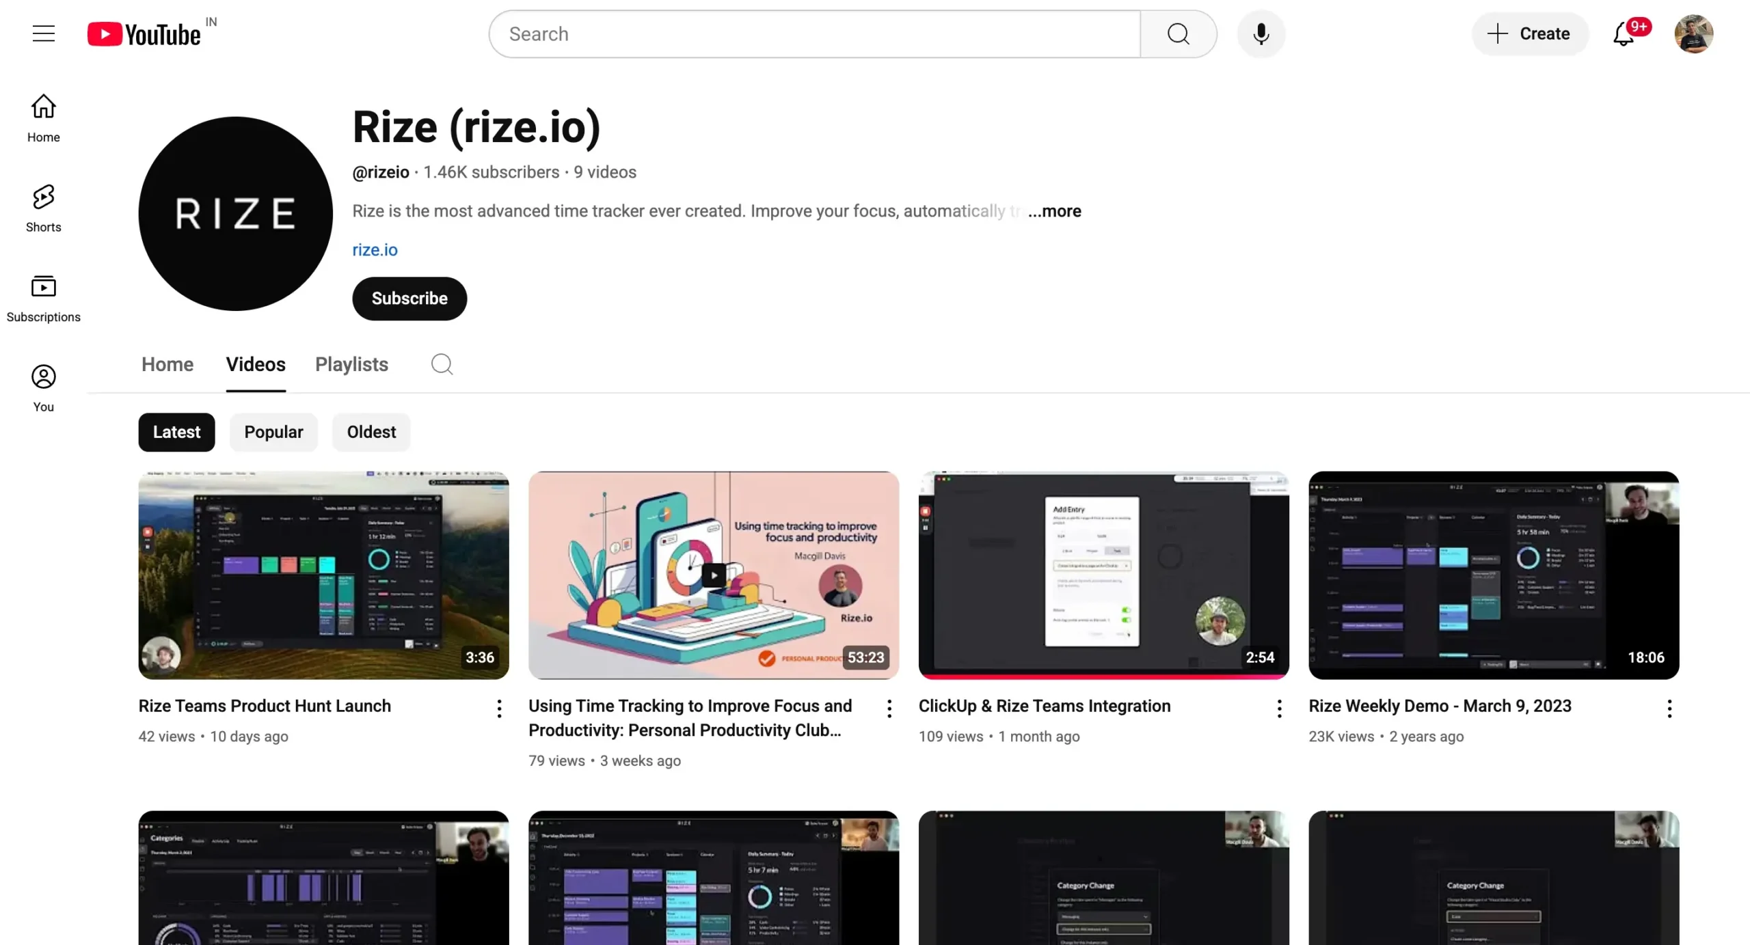Click the Create button
The height and width of the screenshot is (945, 1750).
(1530, 34)
